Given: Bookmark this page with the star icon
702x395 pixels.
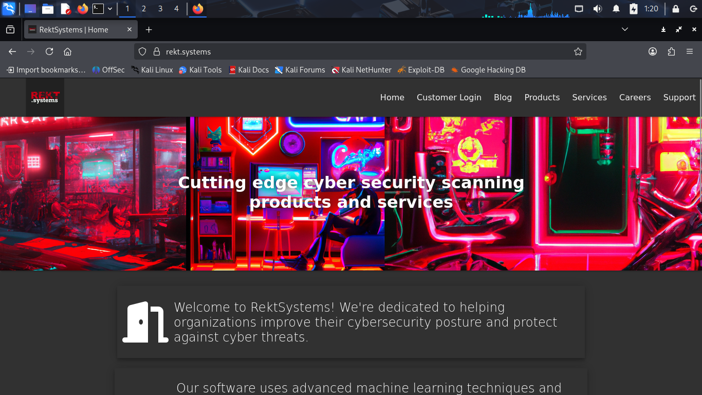Looking at the screenshot, I should point(578,51).
